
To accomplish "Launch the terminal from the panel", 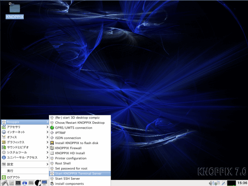I will click(18, 183).
